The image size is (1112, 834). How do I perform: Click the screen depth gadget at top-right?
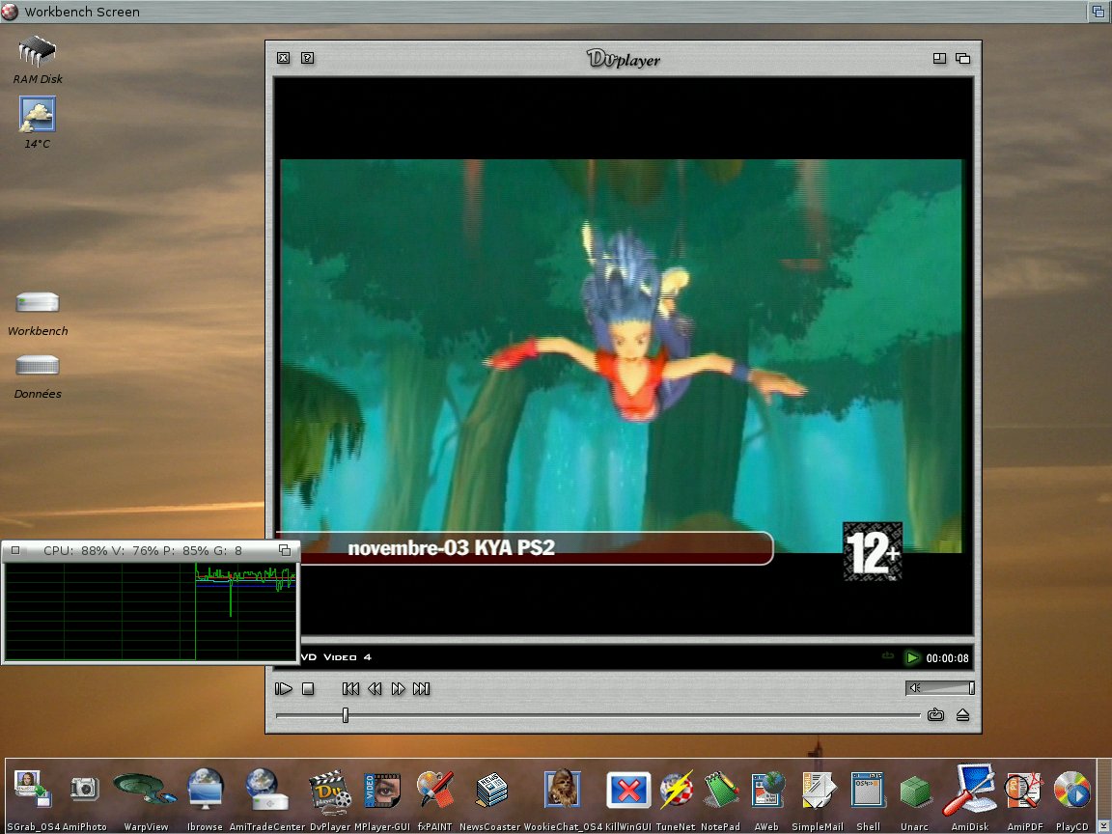pyautogui.click(x=1098, y=12)
